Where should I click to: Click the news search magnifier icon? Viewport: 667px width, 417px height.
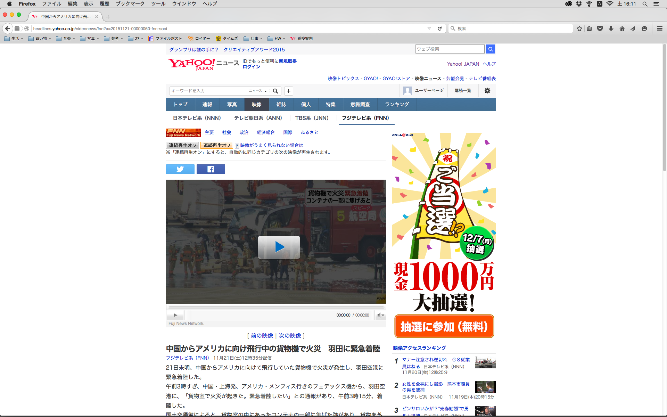click(x=275, y=91)
